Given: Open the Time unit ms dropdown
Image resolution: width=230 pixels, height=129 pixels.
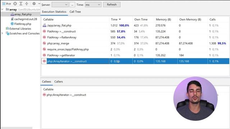Looking at the screenshot, I should pyautogui.click(x=93, y=5).
